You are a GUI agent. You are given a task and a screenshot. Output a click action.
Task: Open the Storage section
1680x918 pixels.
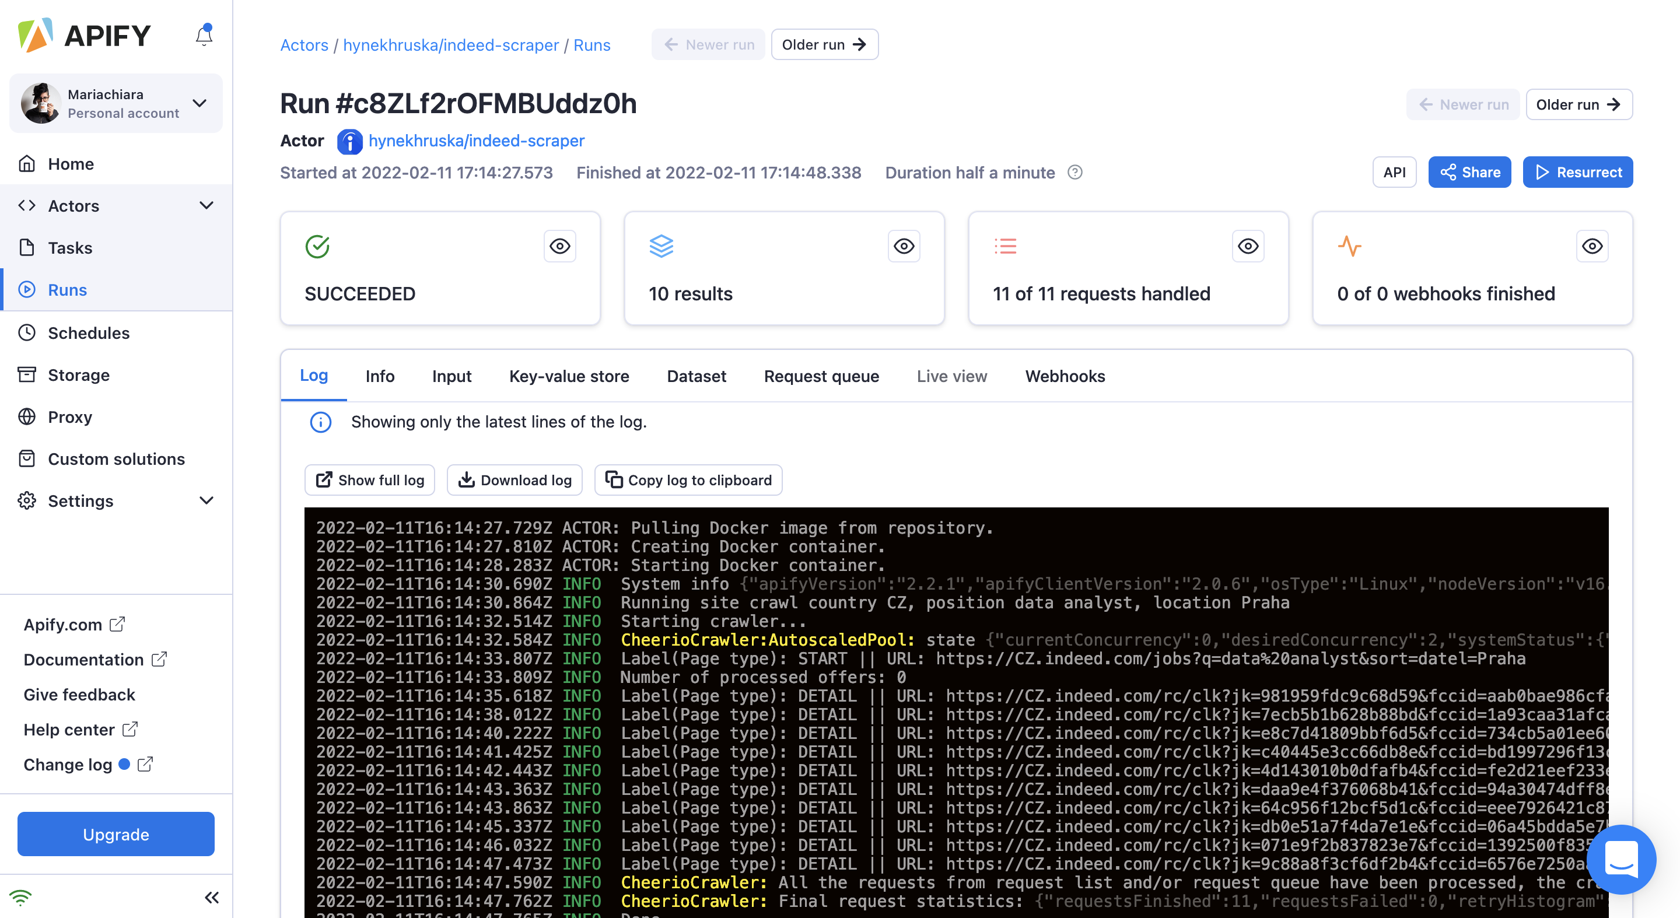tap(78, 375)
